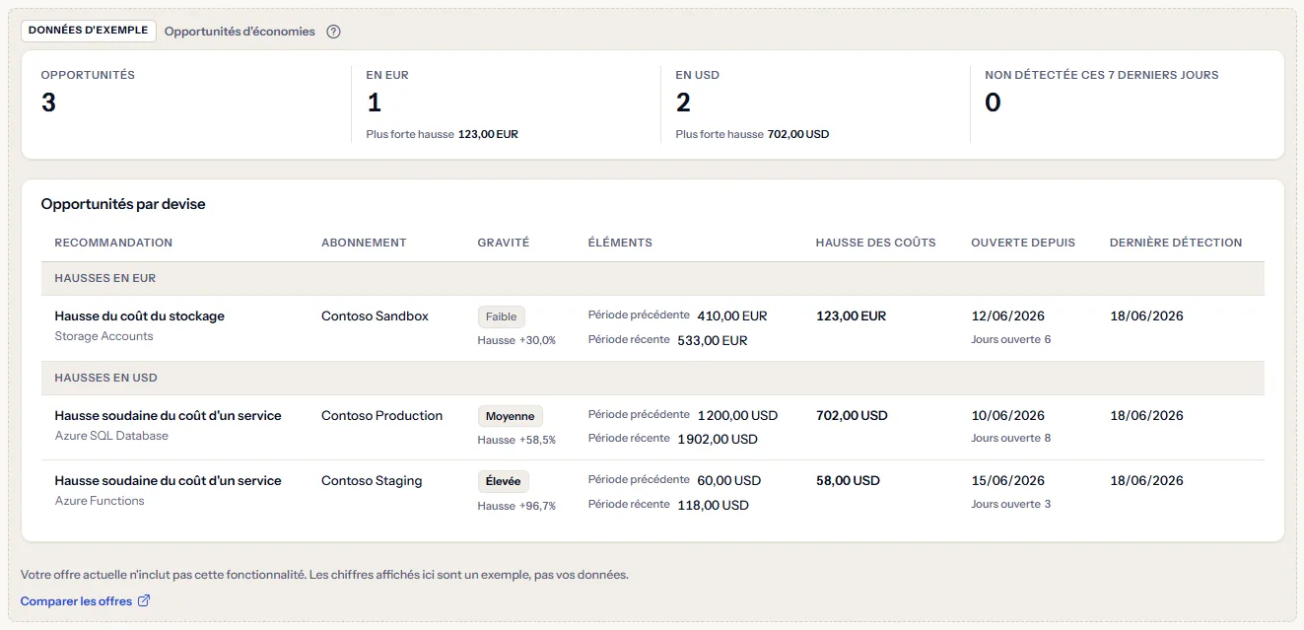Open the recommendation for Azure SQL Database
The height and width of the screenshot is (630, 1304).
click(169, 416)
